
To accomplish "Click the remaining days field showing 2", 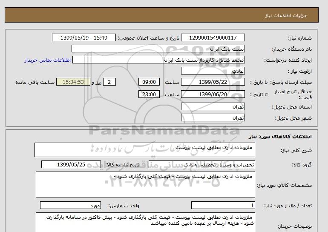I will pyautogui.click(x=109, y=82).
